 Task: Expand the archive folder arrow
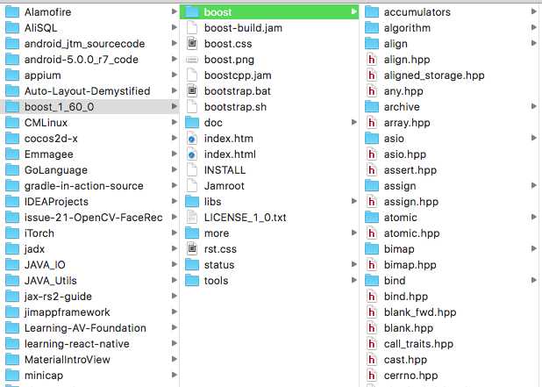point(534,106)
